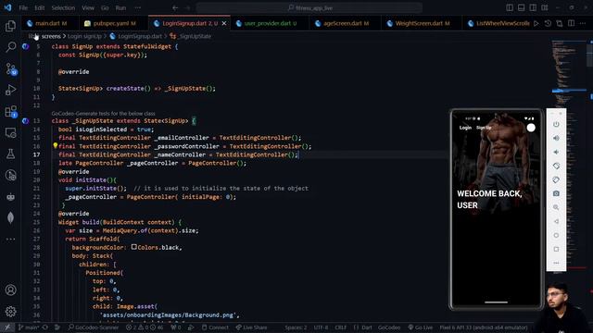Expand the overflow menu after Run

[x=138, y=7]
